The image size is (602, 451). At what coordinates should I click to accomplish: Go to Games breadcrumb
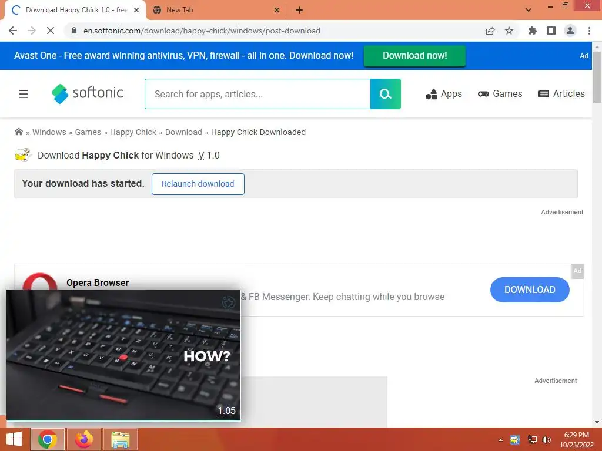pyautogui.click(x=88, y=132)
